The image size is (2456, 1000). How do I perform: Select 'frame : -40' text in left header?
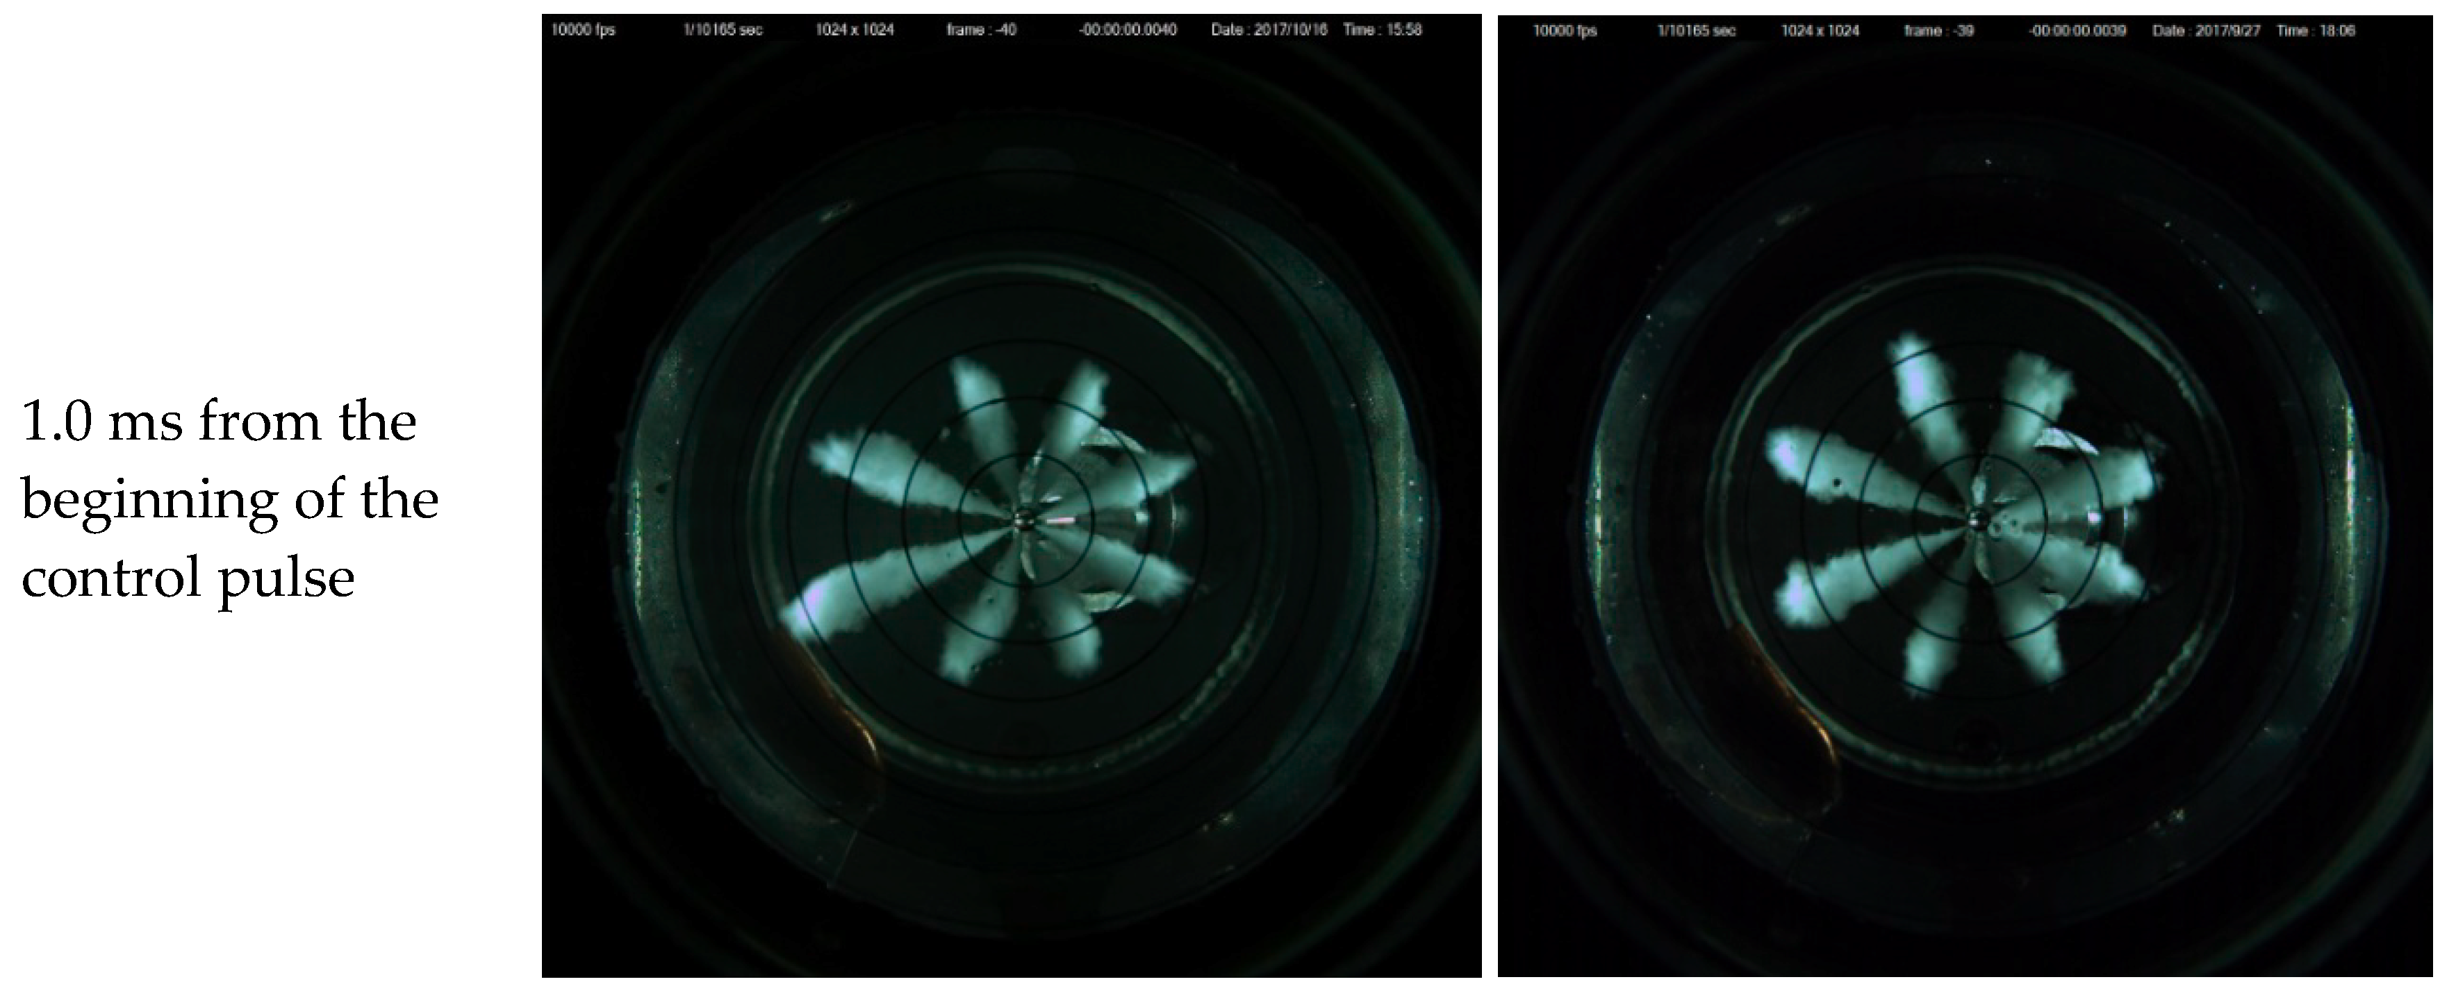click(x=981, y=30)
